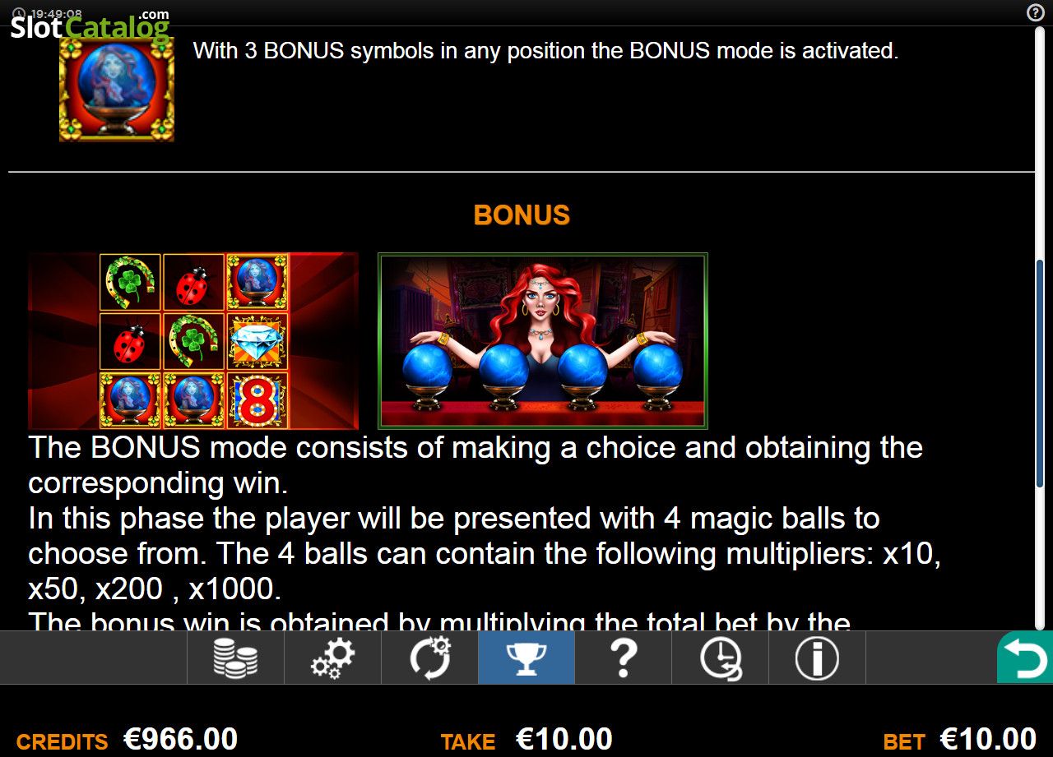The height and width of the screenshot is (757, 1053).
Task: Open the info circle icon
Action: click(x=818, y=658)
